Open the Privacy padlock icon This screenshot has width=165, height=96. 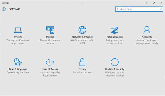[x=82, y=62]
